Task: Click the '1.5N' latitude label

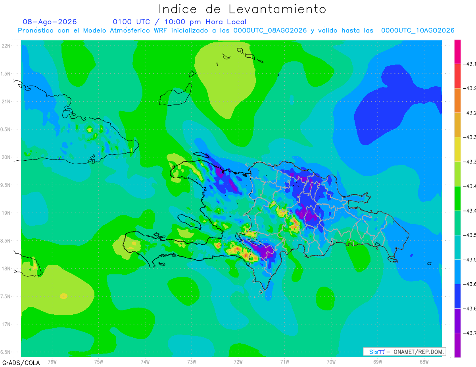Action: [6, 74]
